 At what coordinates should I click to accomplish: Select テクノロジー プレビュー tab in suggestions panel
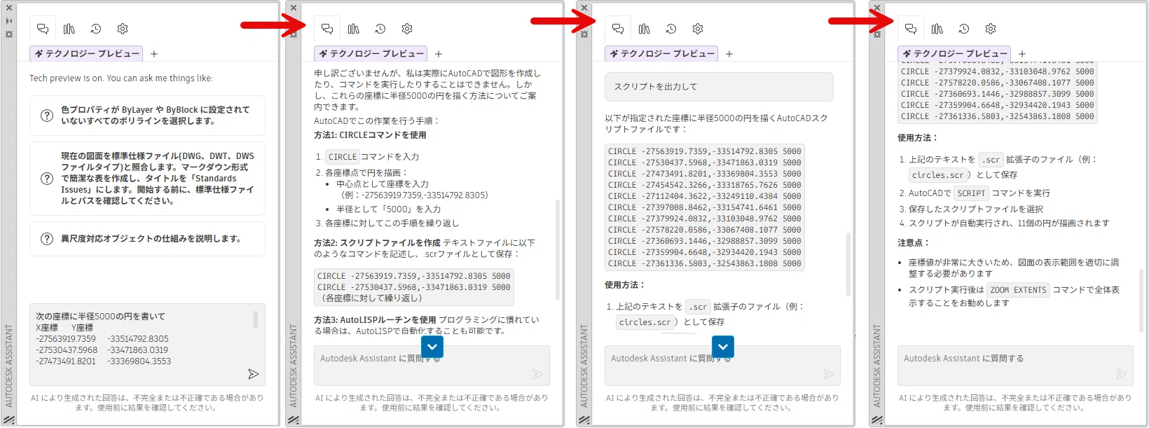point(86,53)
